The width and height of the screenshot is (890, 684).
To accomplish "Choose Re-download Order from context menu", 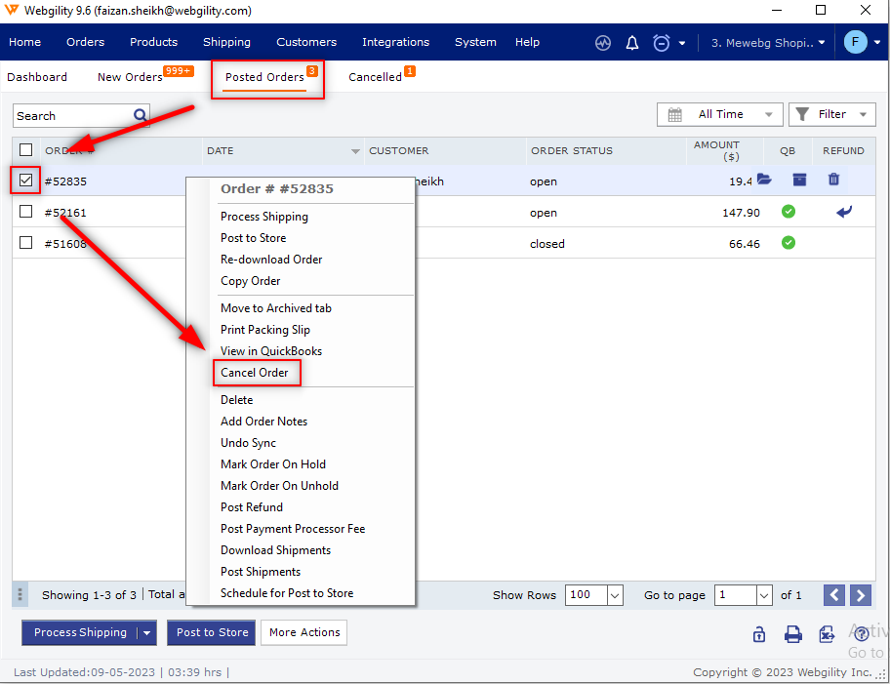I will pyautogui.click(x=271, y=260).
